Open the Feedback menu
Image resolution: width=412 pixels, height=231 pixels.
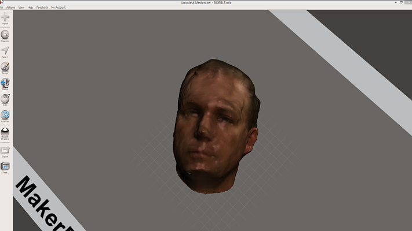(42, 8)
